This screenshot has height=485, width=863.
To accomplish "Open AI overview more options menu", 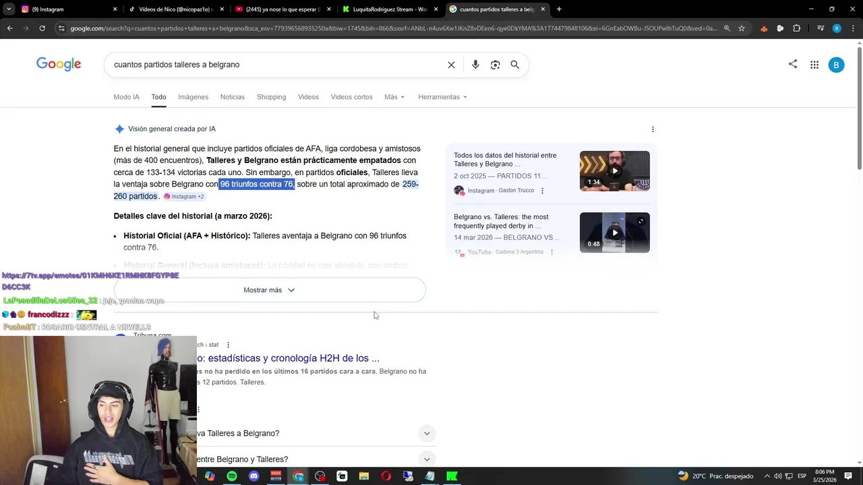I will 653,129.
